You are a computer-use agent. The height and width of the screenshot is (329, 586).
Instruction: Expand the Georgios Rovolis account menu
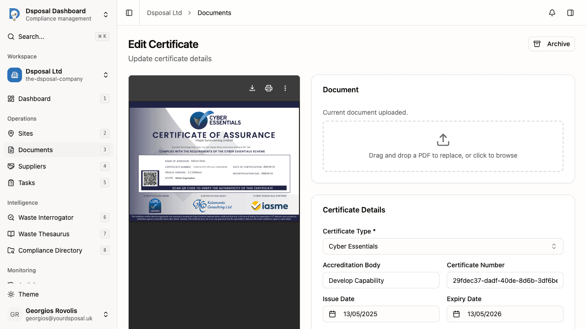(x=106, y=314)
